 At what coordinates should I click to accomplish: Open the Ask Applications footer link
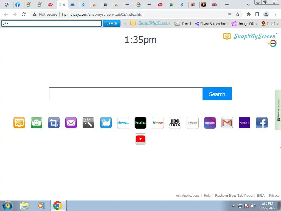[188, 195]
